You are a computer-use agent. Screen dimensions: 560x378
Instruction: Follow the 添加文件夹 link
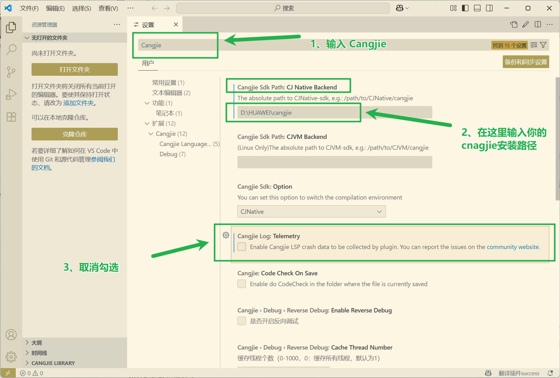point(79,103)
